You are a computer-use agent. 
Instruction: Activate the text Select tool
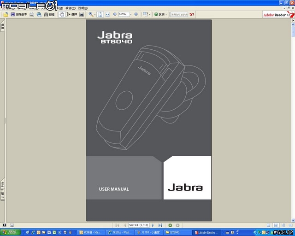tap(72, 14)
